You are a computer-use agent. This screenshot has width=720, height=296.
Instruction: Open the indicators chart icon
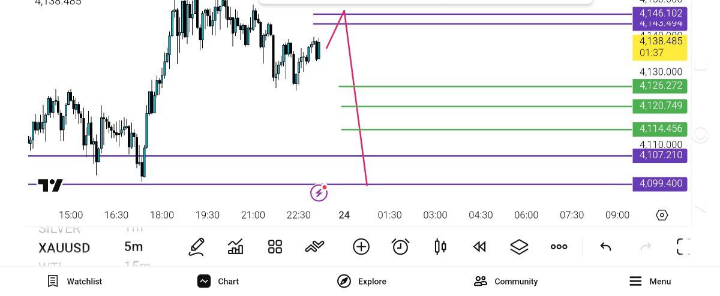click(x=236, y=247)
